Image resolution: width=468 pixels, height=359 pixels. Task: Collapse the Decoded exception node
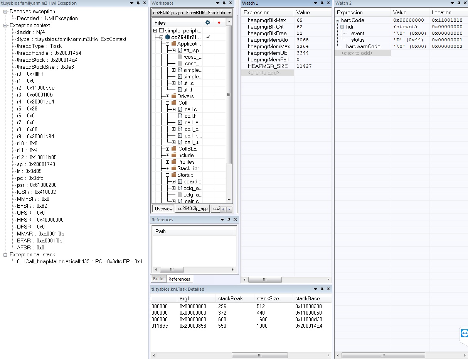coord(5,12)
